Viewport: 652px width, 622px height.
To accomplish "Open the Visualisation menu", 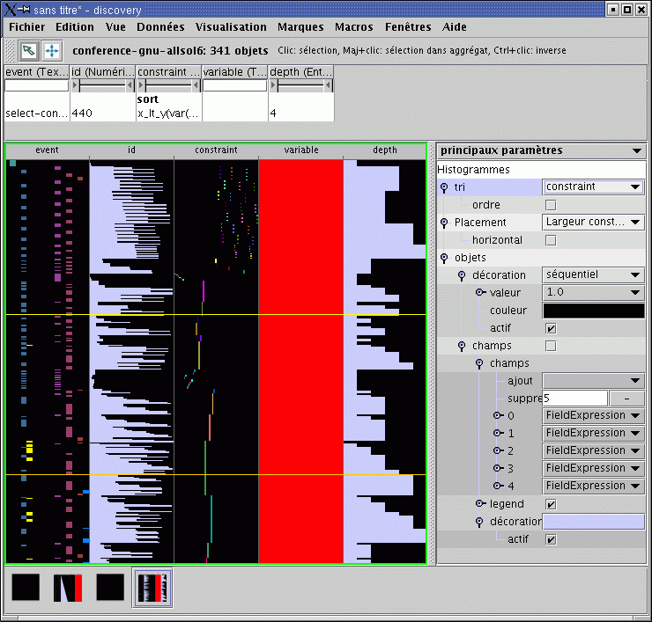I will (x=231, y=27).
